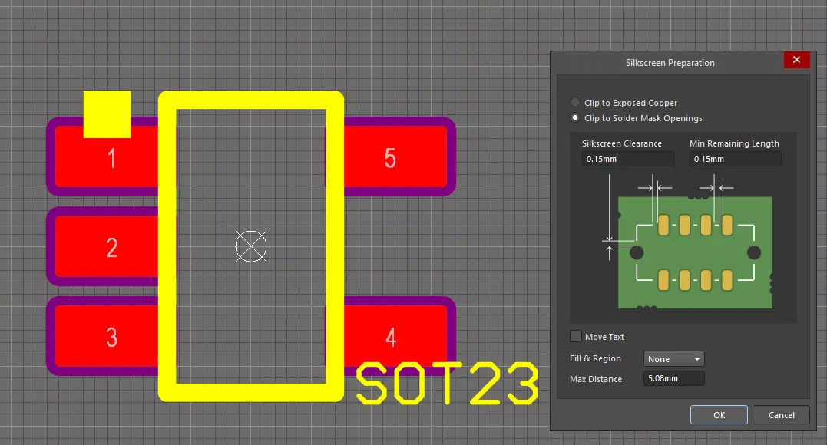This screenshot has height=445, width=827.
Task: Click the Min Remaining Length field
Action: point(735,159)
